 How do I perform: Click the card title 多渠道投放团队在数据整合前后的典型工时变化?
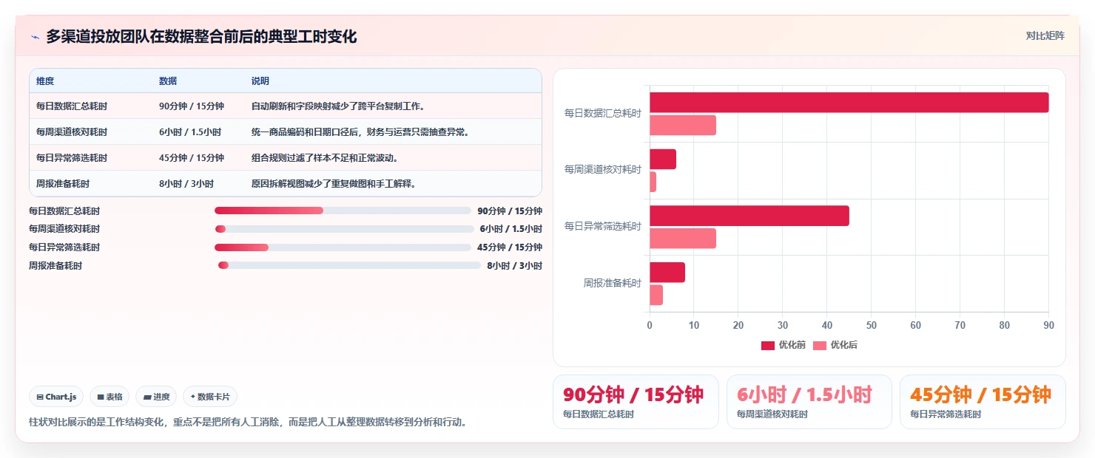point(201,37)
